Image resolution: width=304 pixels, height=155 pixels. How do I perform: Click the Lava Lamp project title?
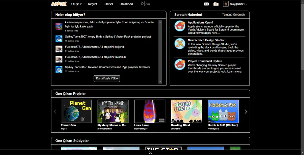pyautogui.click(x=142, y=125)
